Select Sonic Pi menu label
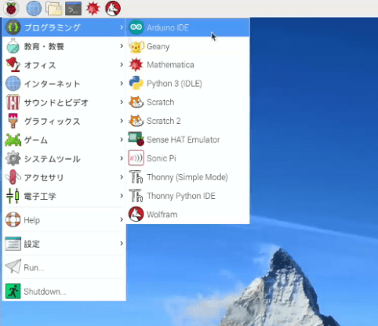 162,158
